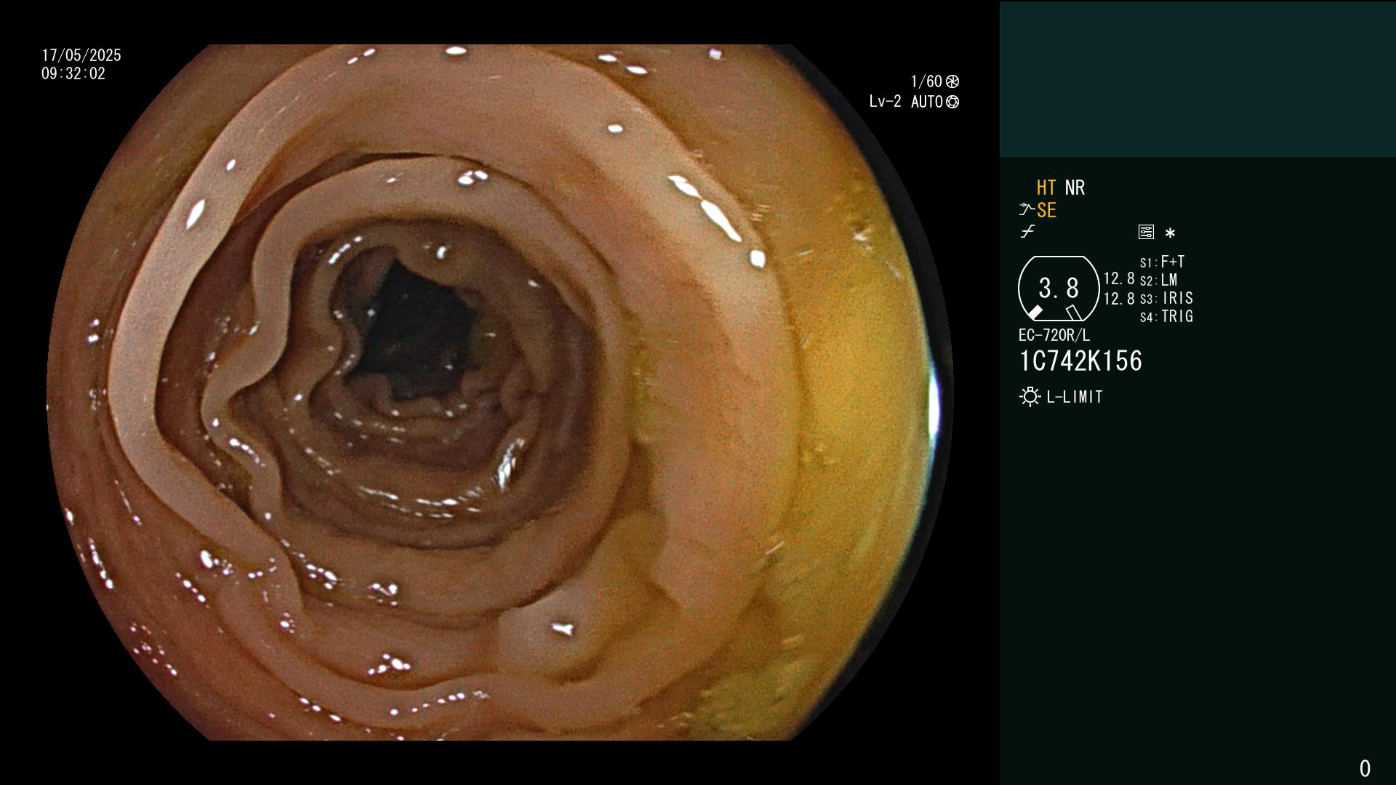
Task: Click the lamp light-limit icon
Action: 1030,397
